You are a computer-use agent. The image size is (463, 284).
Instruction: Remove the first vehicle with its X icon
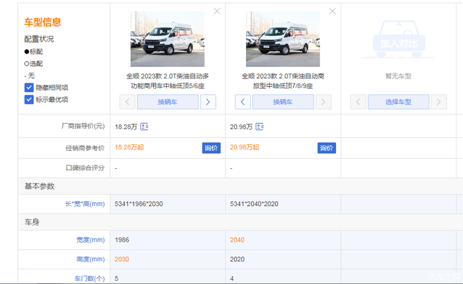(217, 11)
